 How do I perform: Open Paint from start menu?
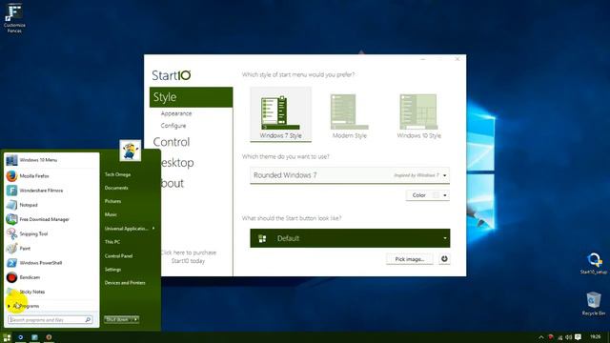pyautogui.click(x=51, y=248)
